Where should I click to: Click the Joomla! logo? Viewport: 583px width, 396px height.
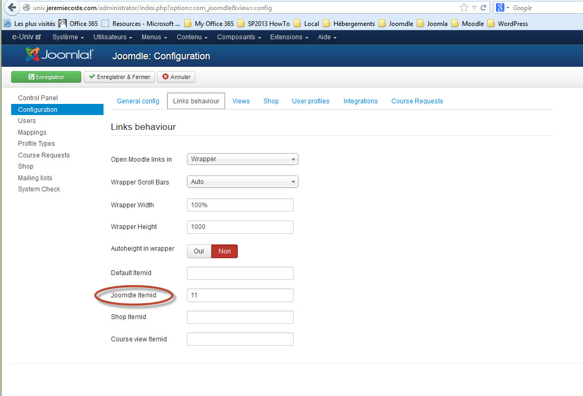pyautogui.click(x=59, y=55)
